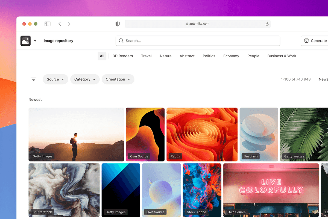Click the filter lines icon
Image resolution: width=328 pixels, height=219 pixels.
point(34,79)
